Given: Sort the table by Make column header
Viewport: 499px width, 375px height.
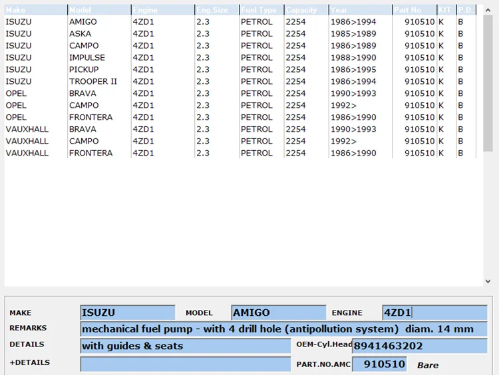Looking at the screenshot, I should pyautogui.click(x=35, y=10).
